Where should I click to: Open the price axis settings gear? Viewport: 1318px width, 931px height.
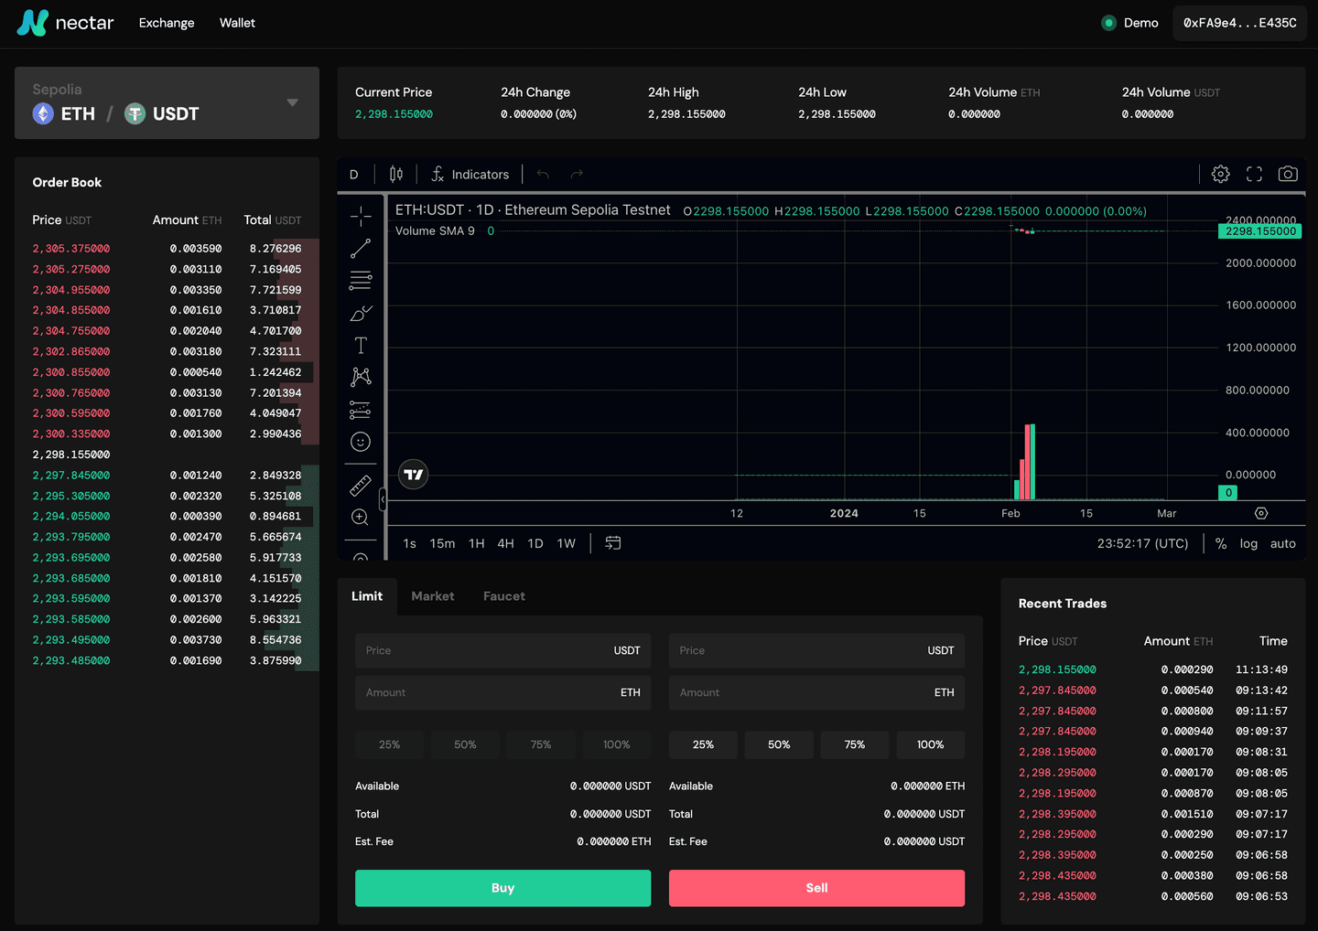[1261, 513]
